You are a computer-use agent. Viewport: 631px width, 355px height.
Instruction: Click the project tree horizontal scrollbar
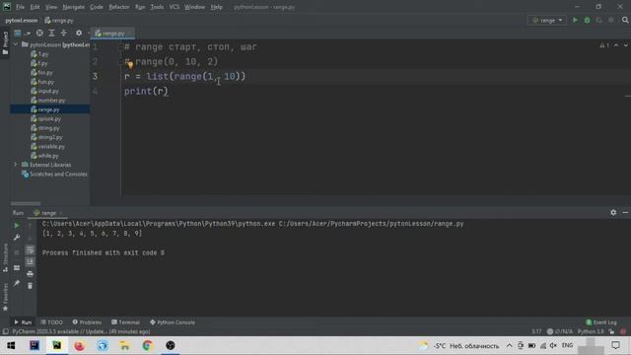26,204
